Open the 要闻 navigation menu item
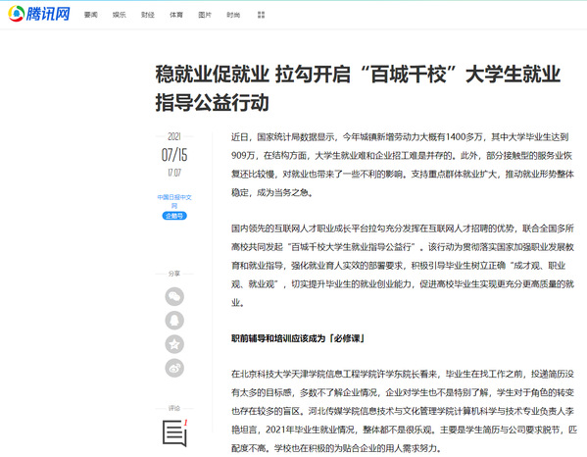 click(x=90, y=15)
